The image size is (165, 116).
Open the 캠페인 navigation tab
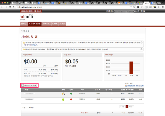pos(24,24)
